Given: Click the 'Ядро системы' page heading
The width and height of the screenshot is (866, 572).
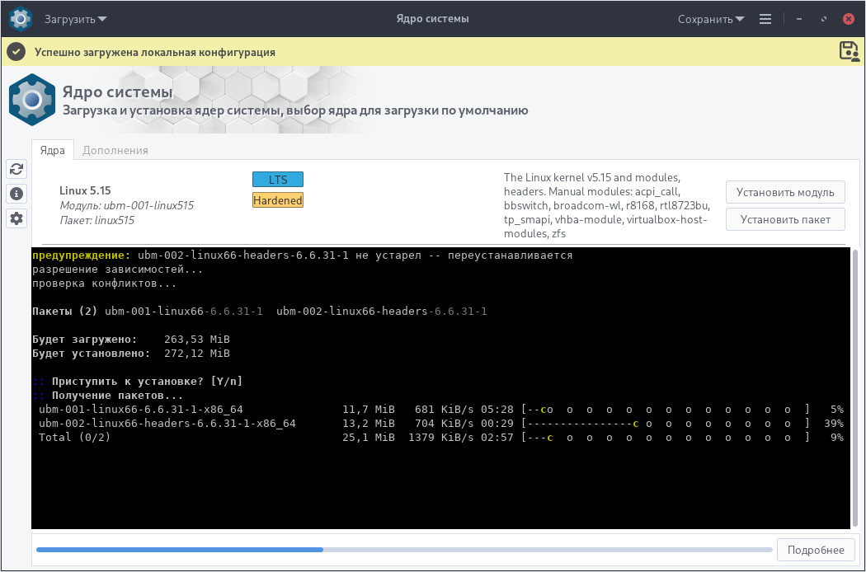Looking at the screenshot, I should click(x=118, y=91).
